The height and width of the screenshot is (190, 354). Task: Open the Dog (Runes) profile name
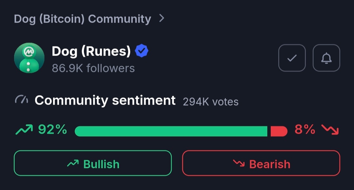(91, 51)
